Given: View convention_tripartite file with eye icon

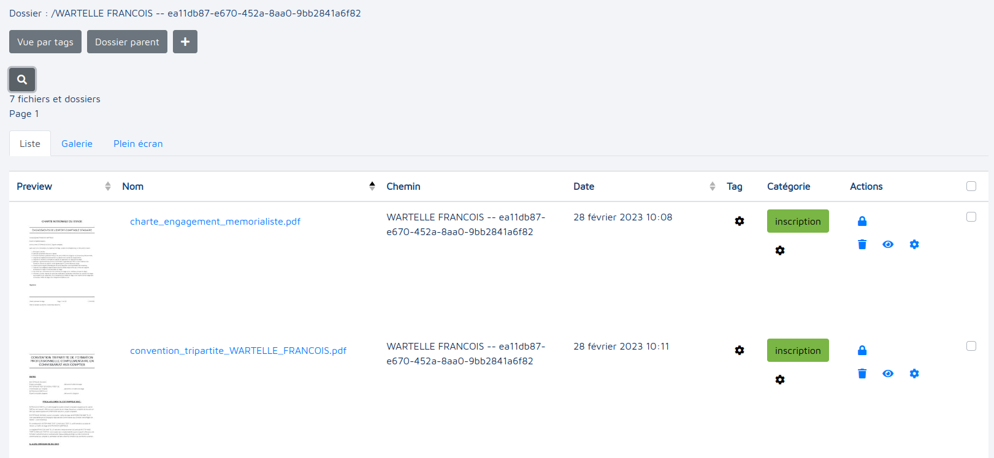Looking at the screenshot, I should [x=887, y=374].
